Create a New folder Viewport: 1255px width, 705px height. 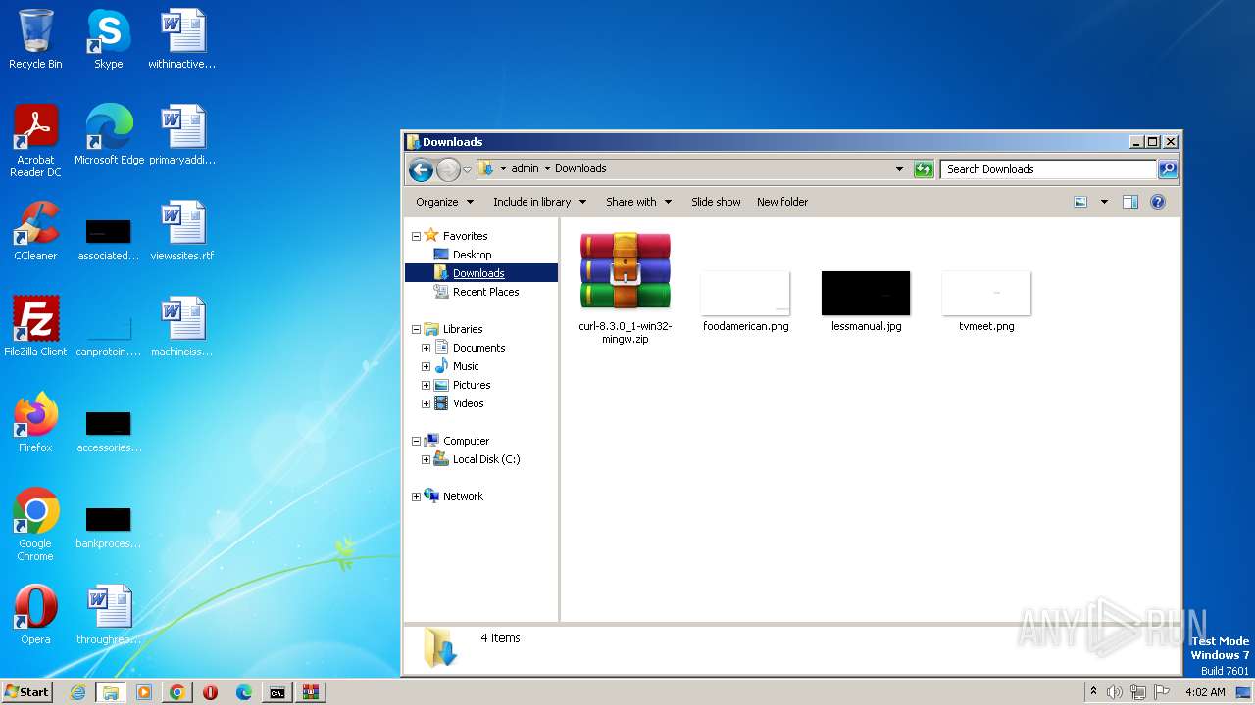tap(782, 202)
